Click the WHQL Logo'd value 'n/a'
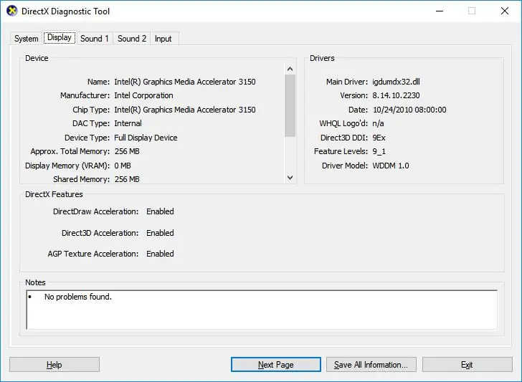The width and height of the screenshot is (522, 382). click(x=378, y=123)
